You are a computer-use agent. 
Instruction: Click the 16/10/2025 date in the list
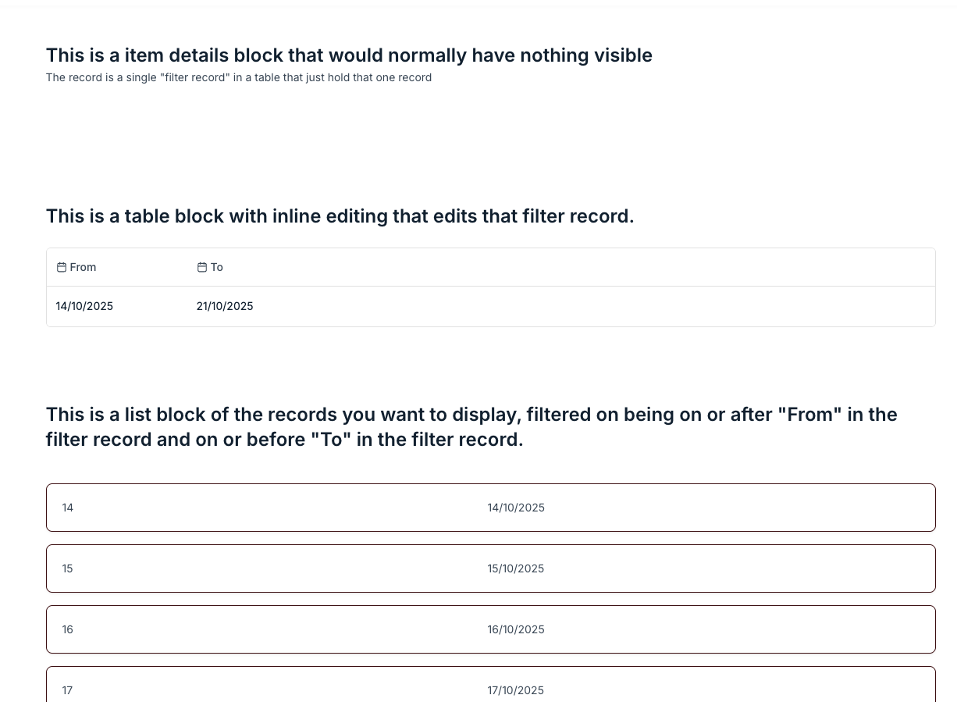click(x=516, y=629)
